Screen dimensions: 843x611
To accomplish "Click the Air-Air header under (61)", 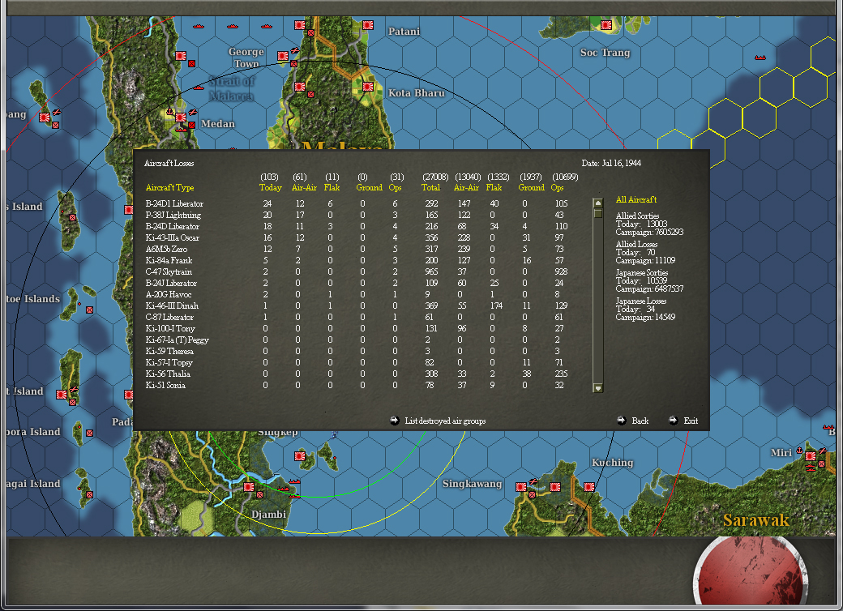I will click(x=304, y=187).
